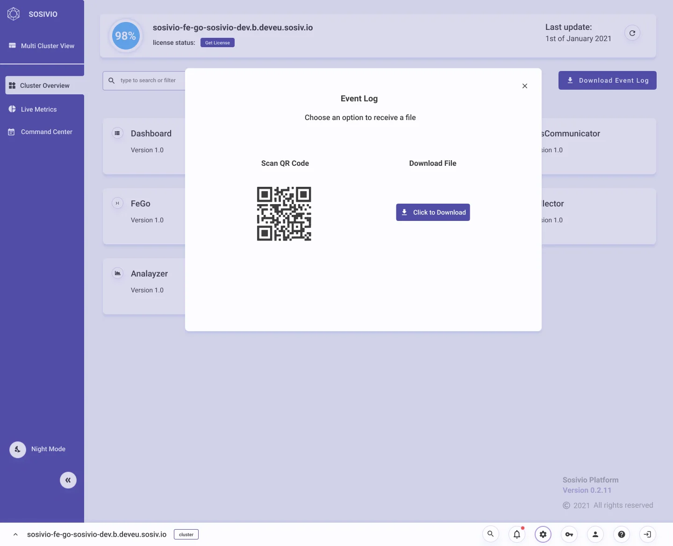The image size is (673, 546).
Task: Click the Download File heading
Action: coord(433,163)
